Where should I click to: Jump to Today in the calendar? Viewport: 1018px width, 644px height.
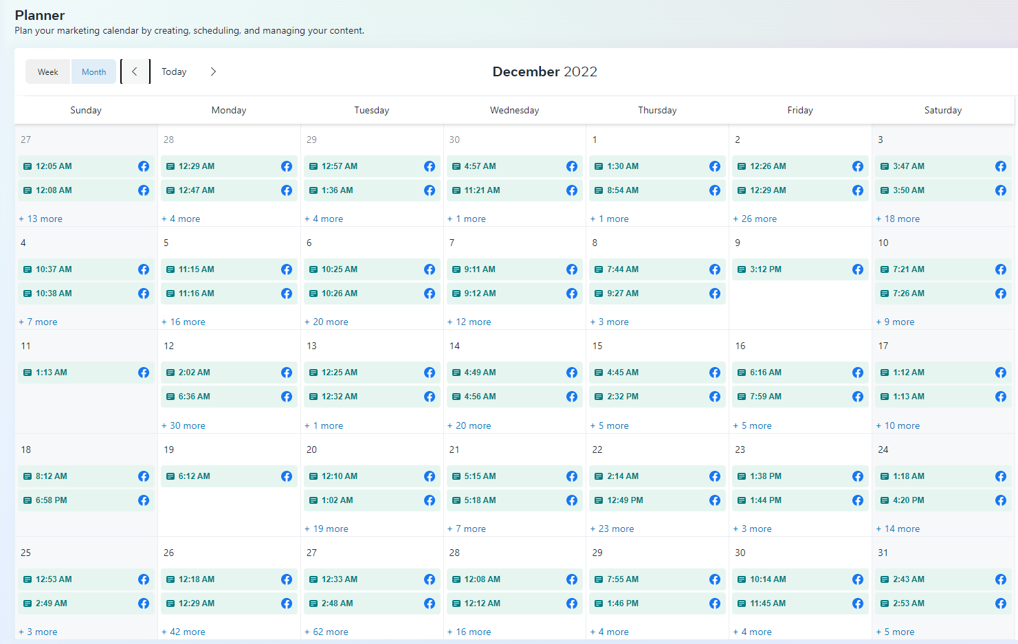tap(174, 72)
